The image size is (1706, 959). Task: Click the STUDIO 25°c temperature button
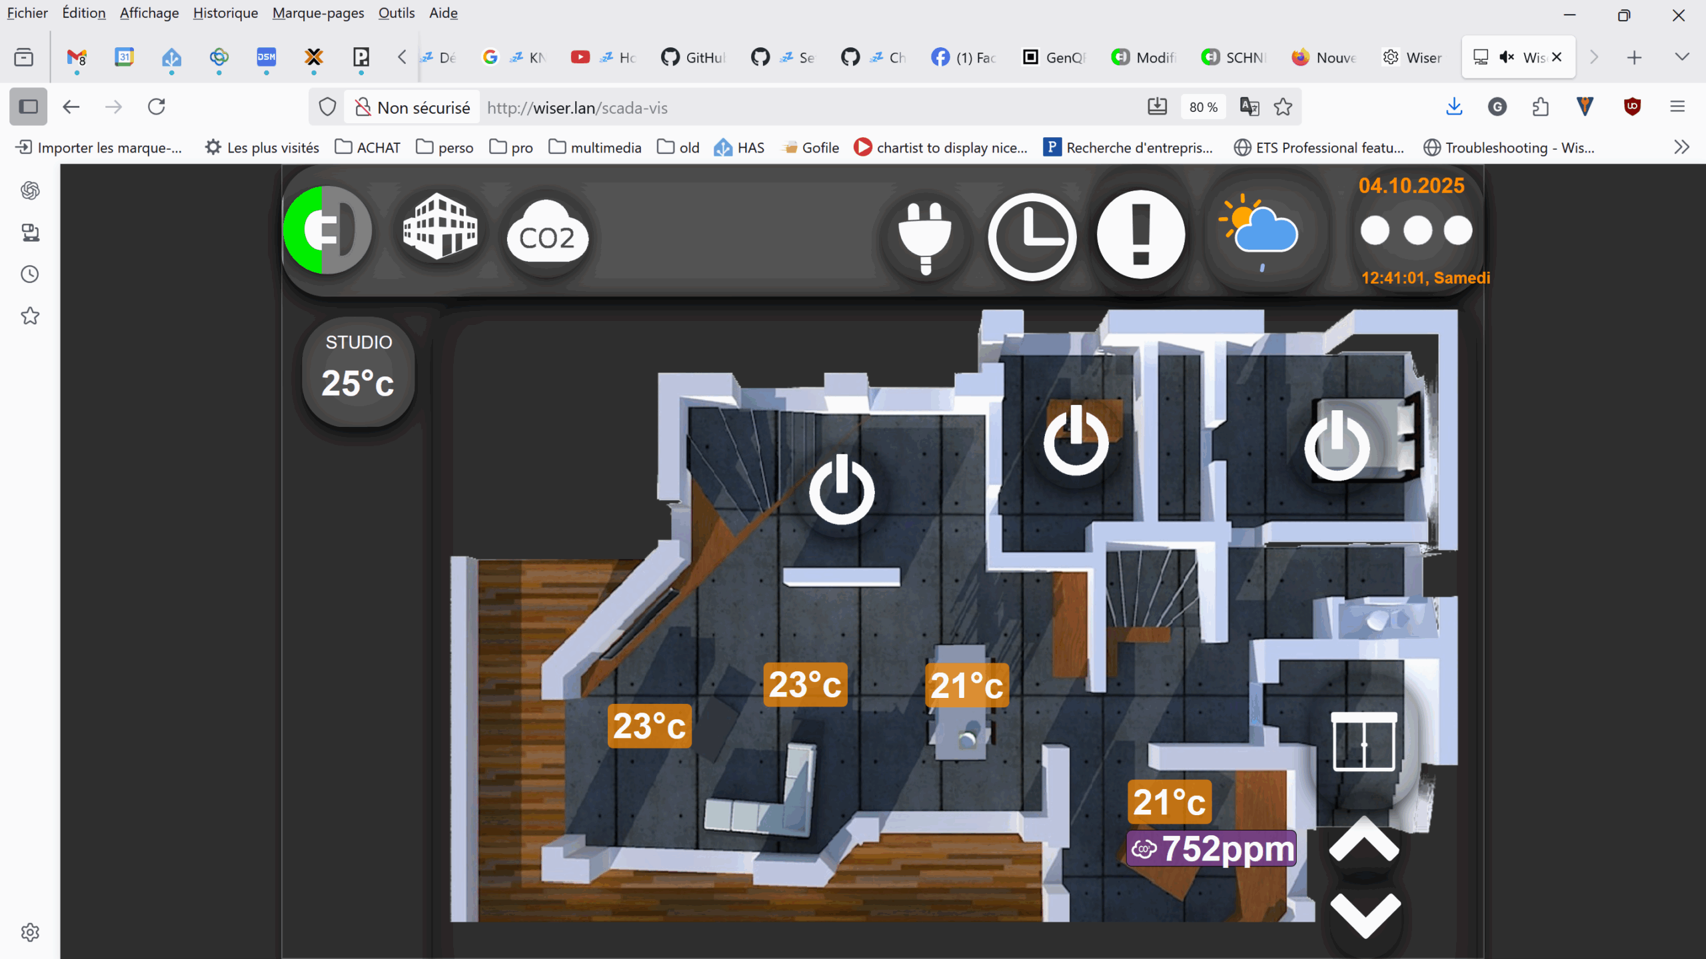tap(359, 371)
